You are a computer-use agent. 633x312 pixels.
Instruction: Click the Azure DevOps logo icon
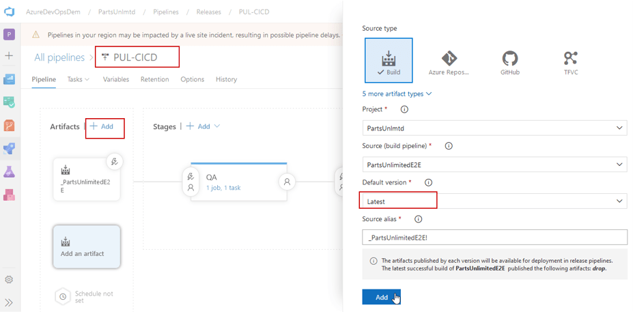click(10, 12)
